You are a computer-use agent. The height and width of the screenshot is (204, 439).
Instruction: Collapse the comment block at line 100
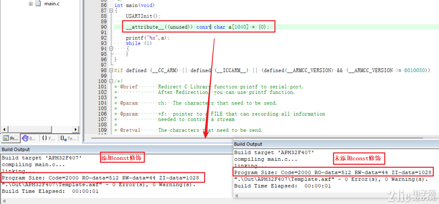click(111, 81)
